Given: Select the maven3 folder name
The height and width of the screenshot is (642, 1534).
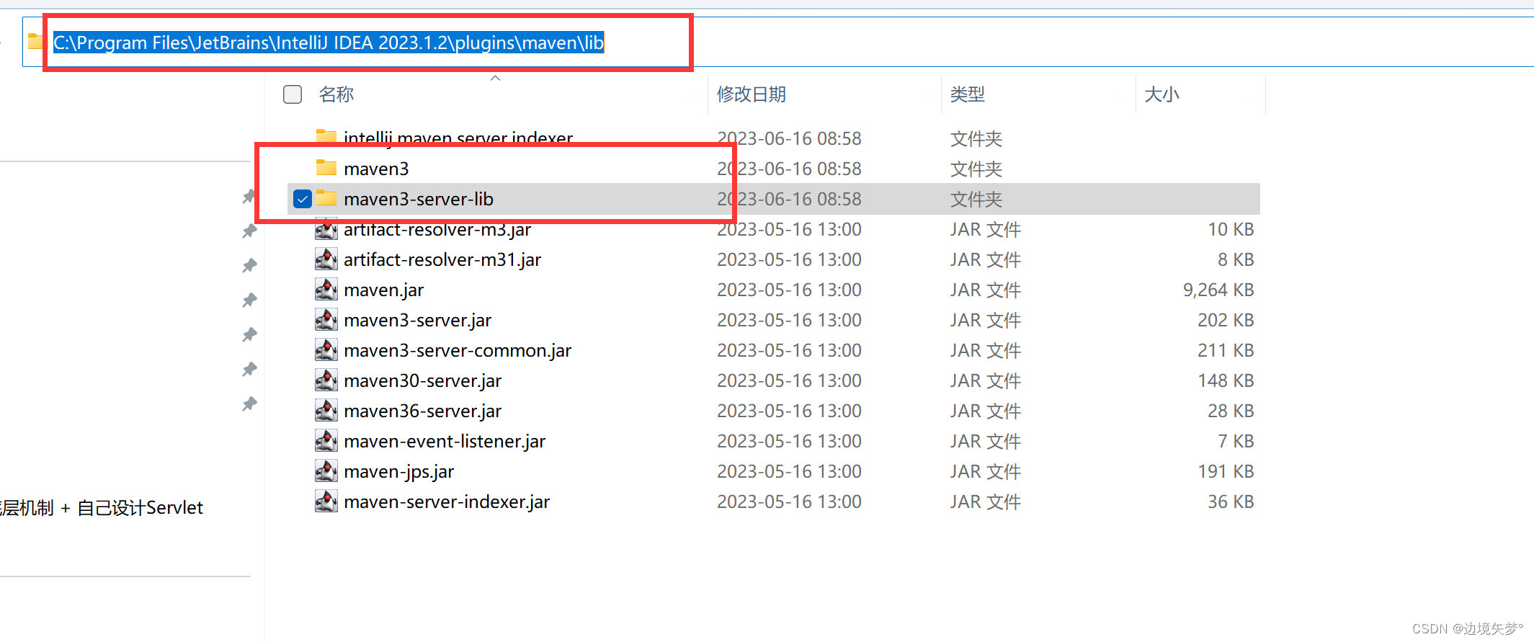Looking at the screenshot, I should 376,169.
